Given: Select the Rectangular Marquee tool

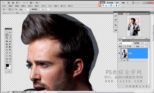Looking at the screenshot, I should point(7,32).
